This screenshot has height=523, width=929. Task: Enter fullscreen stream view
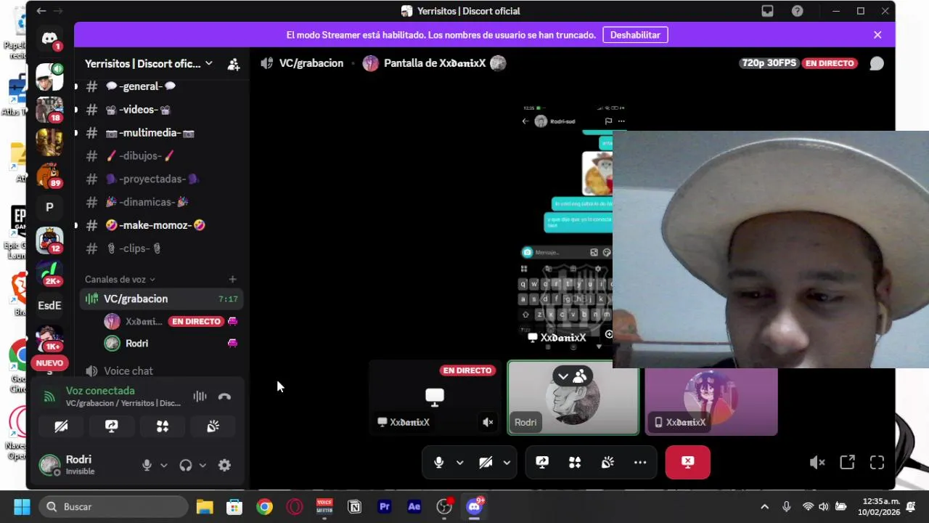[x=877, y=463]
